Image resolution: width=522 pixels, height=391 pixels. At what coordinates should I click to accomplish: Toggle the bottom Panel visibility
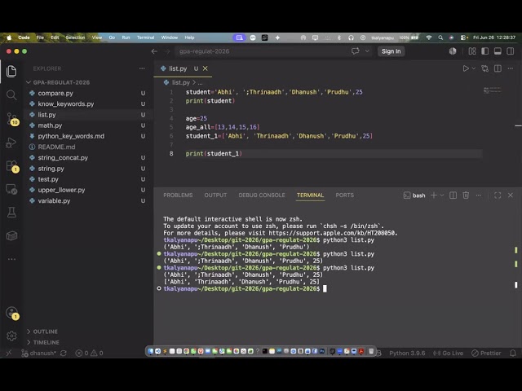pyautogui.click(x=498, y=51)
